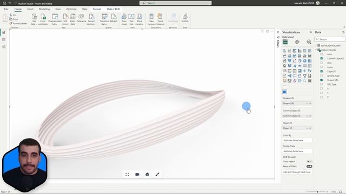Toggle Cross-report drill through
Screen dimensions: 346x194
(x=309, y=162)
